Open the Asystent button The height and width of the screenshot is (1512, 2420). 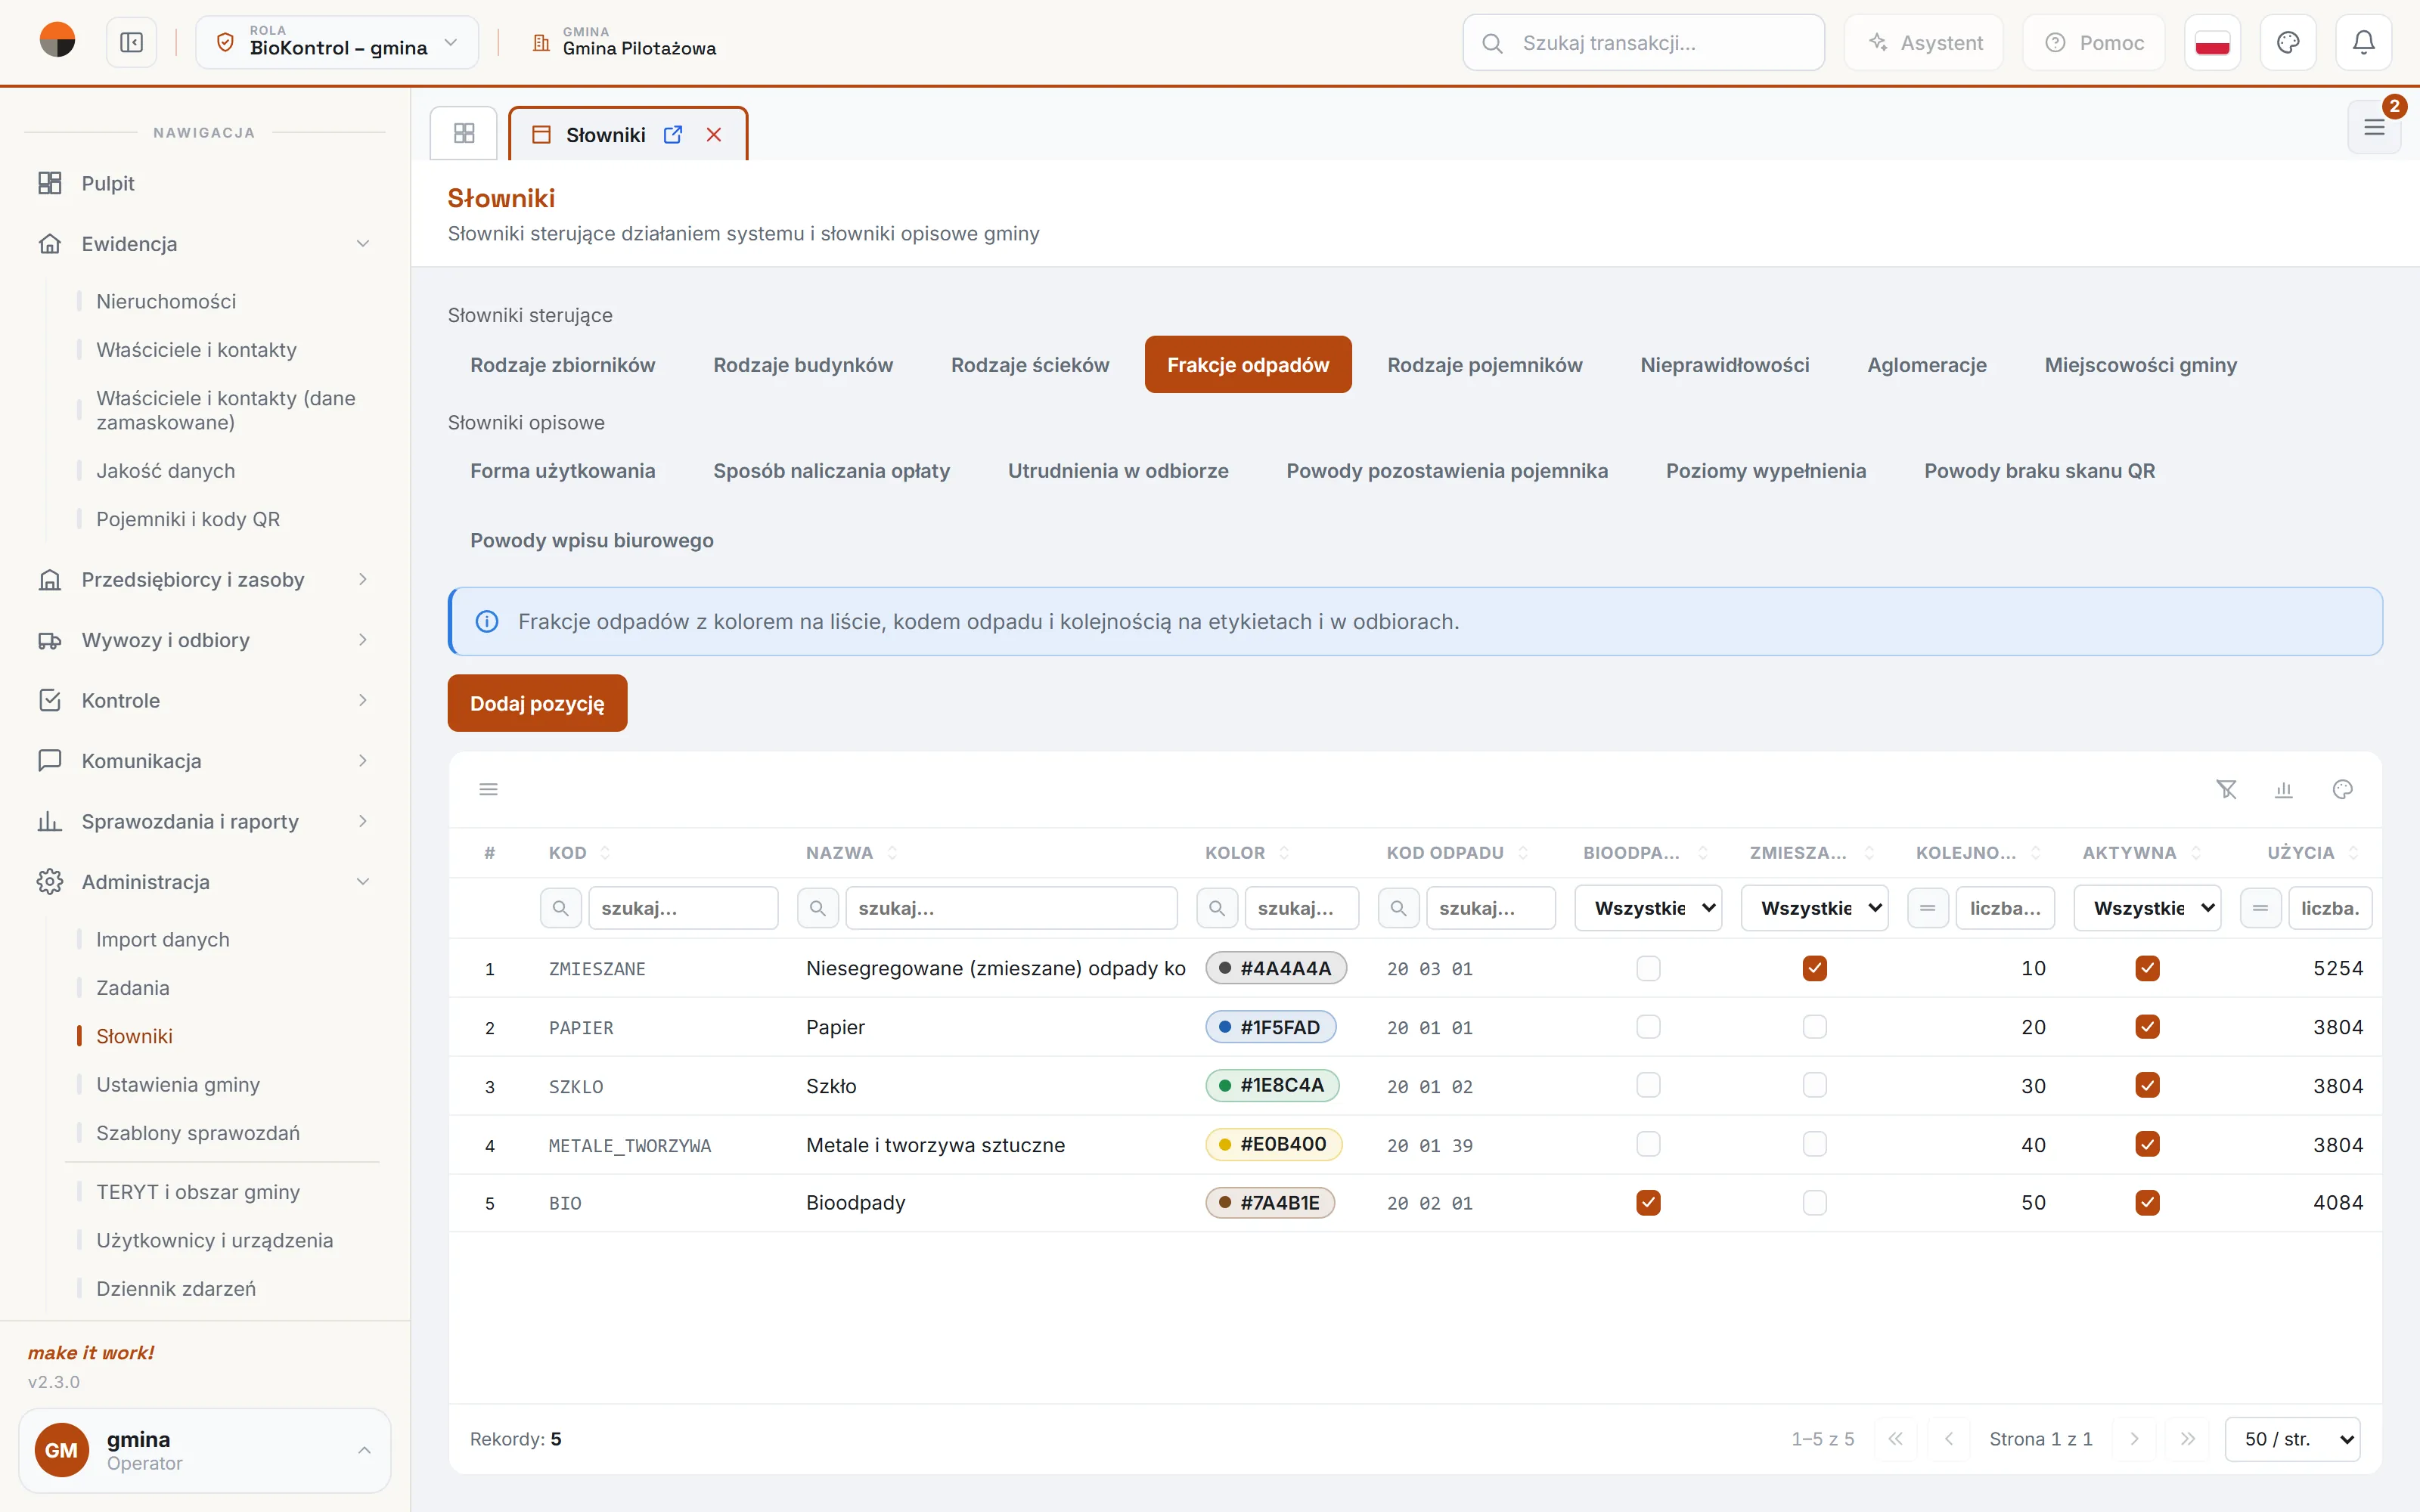click(x=1924, y=42)
